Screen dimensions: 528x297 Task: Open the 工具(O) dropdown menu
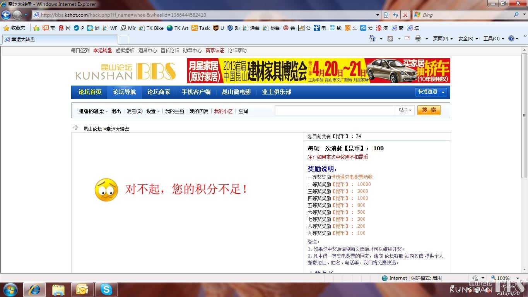click(494, 38)
